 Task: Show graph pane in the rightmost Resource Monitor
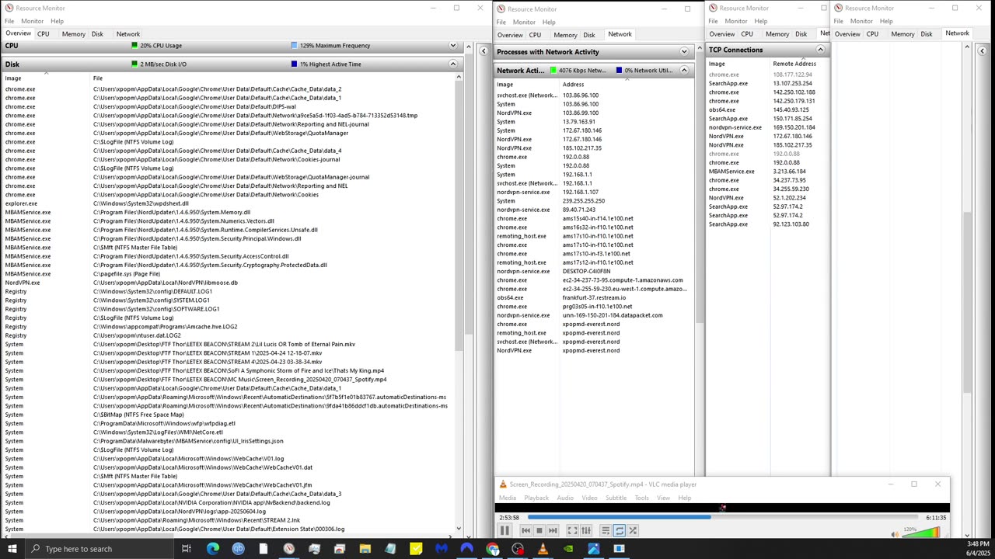click(x=982, y=51)
